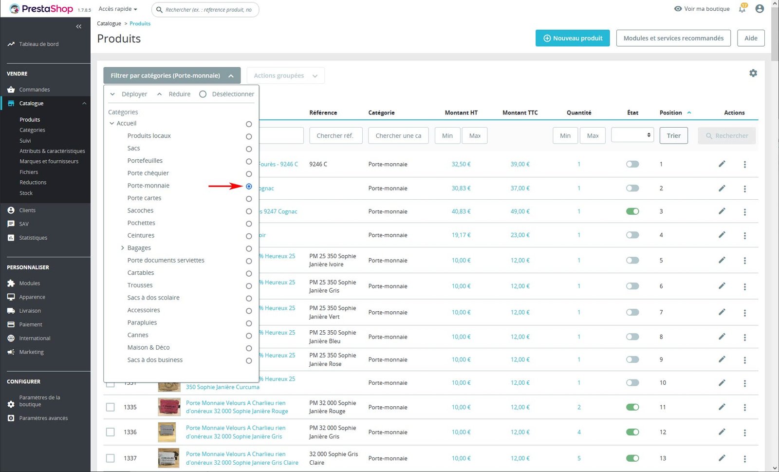Click the Nouveau produit button
This screenshot has width=779, height=472.
pyautogui.click(x=572, y=38)
